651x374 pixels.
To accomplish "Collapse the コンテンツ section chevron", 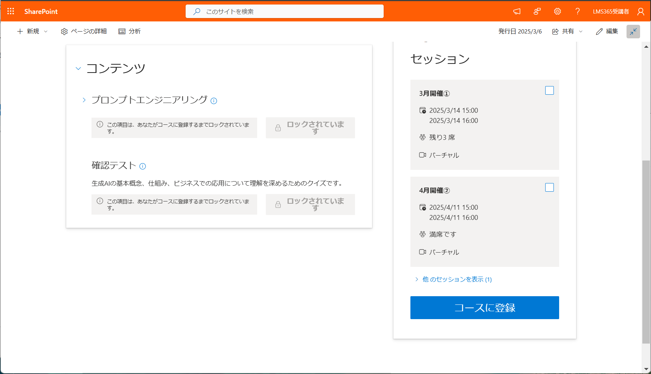I will click(x=78, y=68).
